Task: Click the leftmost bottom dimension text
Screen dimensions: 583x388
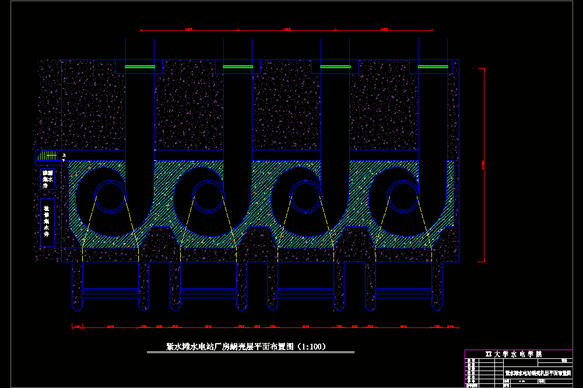Action: click(77, 327)
